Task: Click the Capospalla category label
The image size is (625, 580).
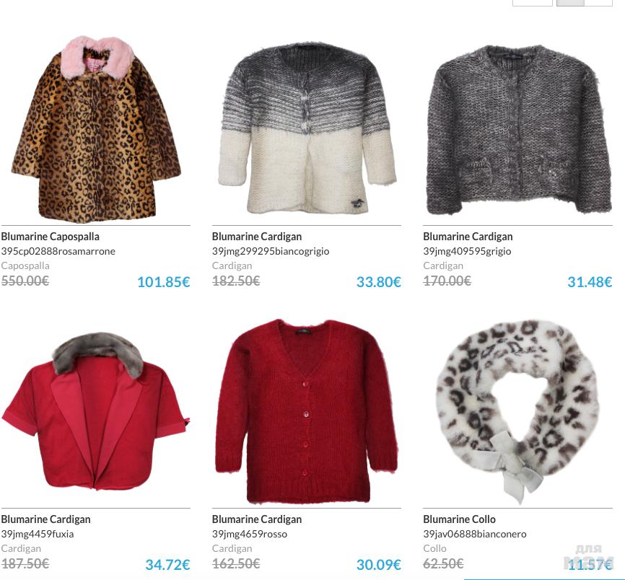Action: 25,265
